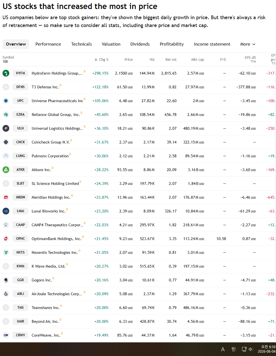276x356 pixels.
Task: Open the Universe Pharmaceuticals Inc link
Action: pyautogui.click(x=57, y=101)
